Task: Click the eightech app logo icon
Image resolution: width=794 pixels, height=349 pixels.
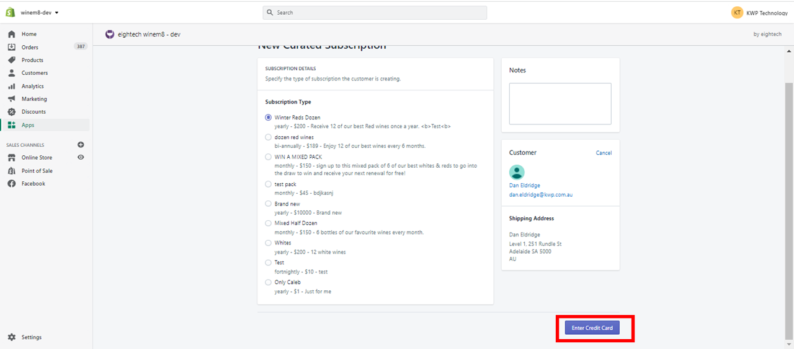Action: click(x=110, y=35)
